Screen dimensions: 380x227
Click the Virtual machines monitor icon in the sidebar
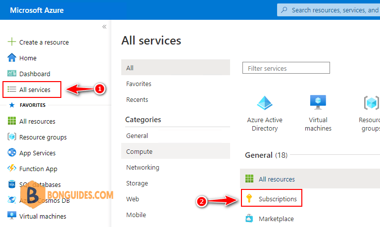[x=12, y=215]
